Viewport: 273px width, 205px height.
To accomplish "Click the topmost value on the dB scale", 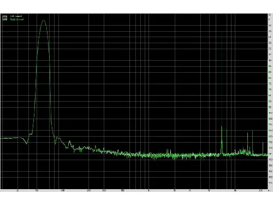I will coord(270,15).
